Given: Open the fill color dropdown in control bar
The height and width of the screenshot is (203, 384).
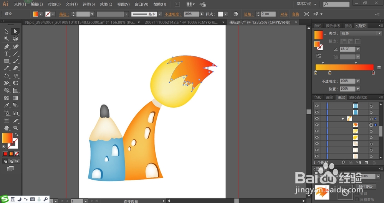Looking at the screenshot, I should [41, 14].
